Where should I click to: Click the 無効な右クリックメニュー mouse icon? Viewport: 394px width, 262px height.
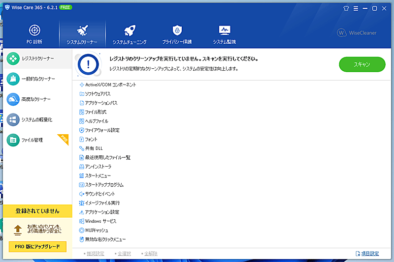82,239
